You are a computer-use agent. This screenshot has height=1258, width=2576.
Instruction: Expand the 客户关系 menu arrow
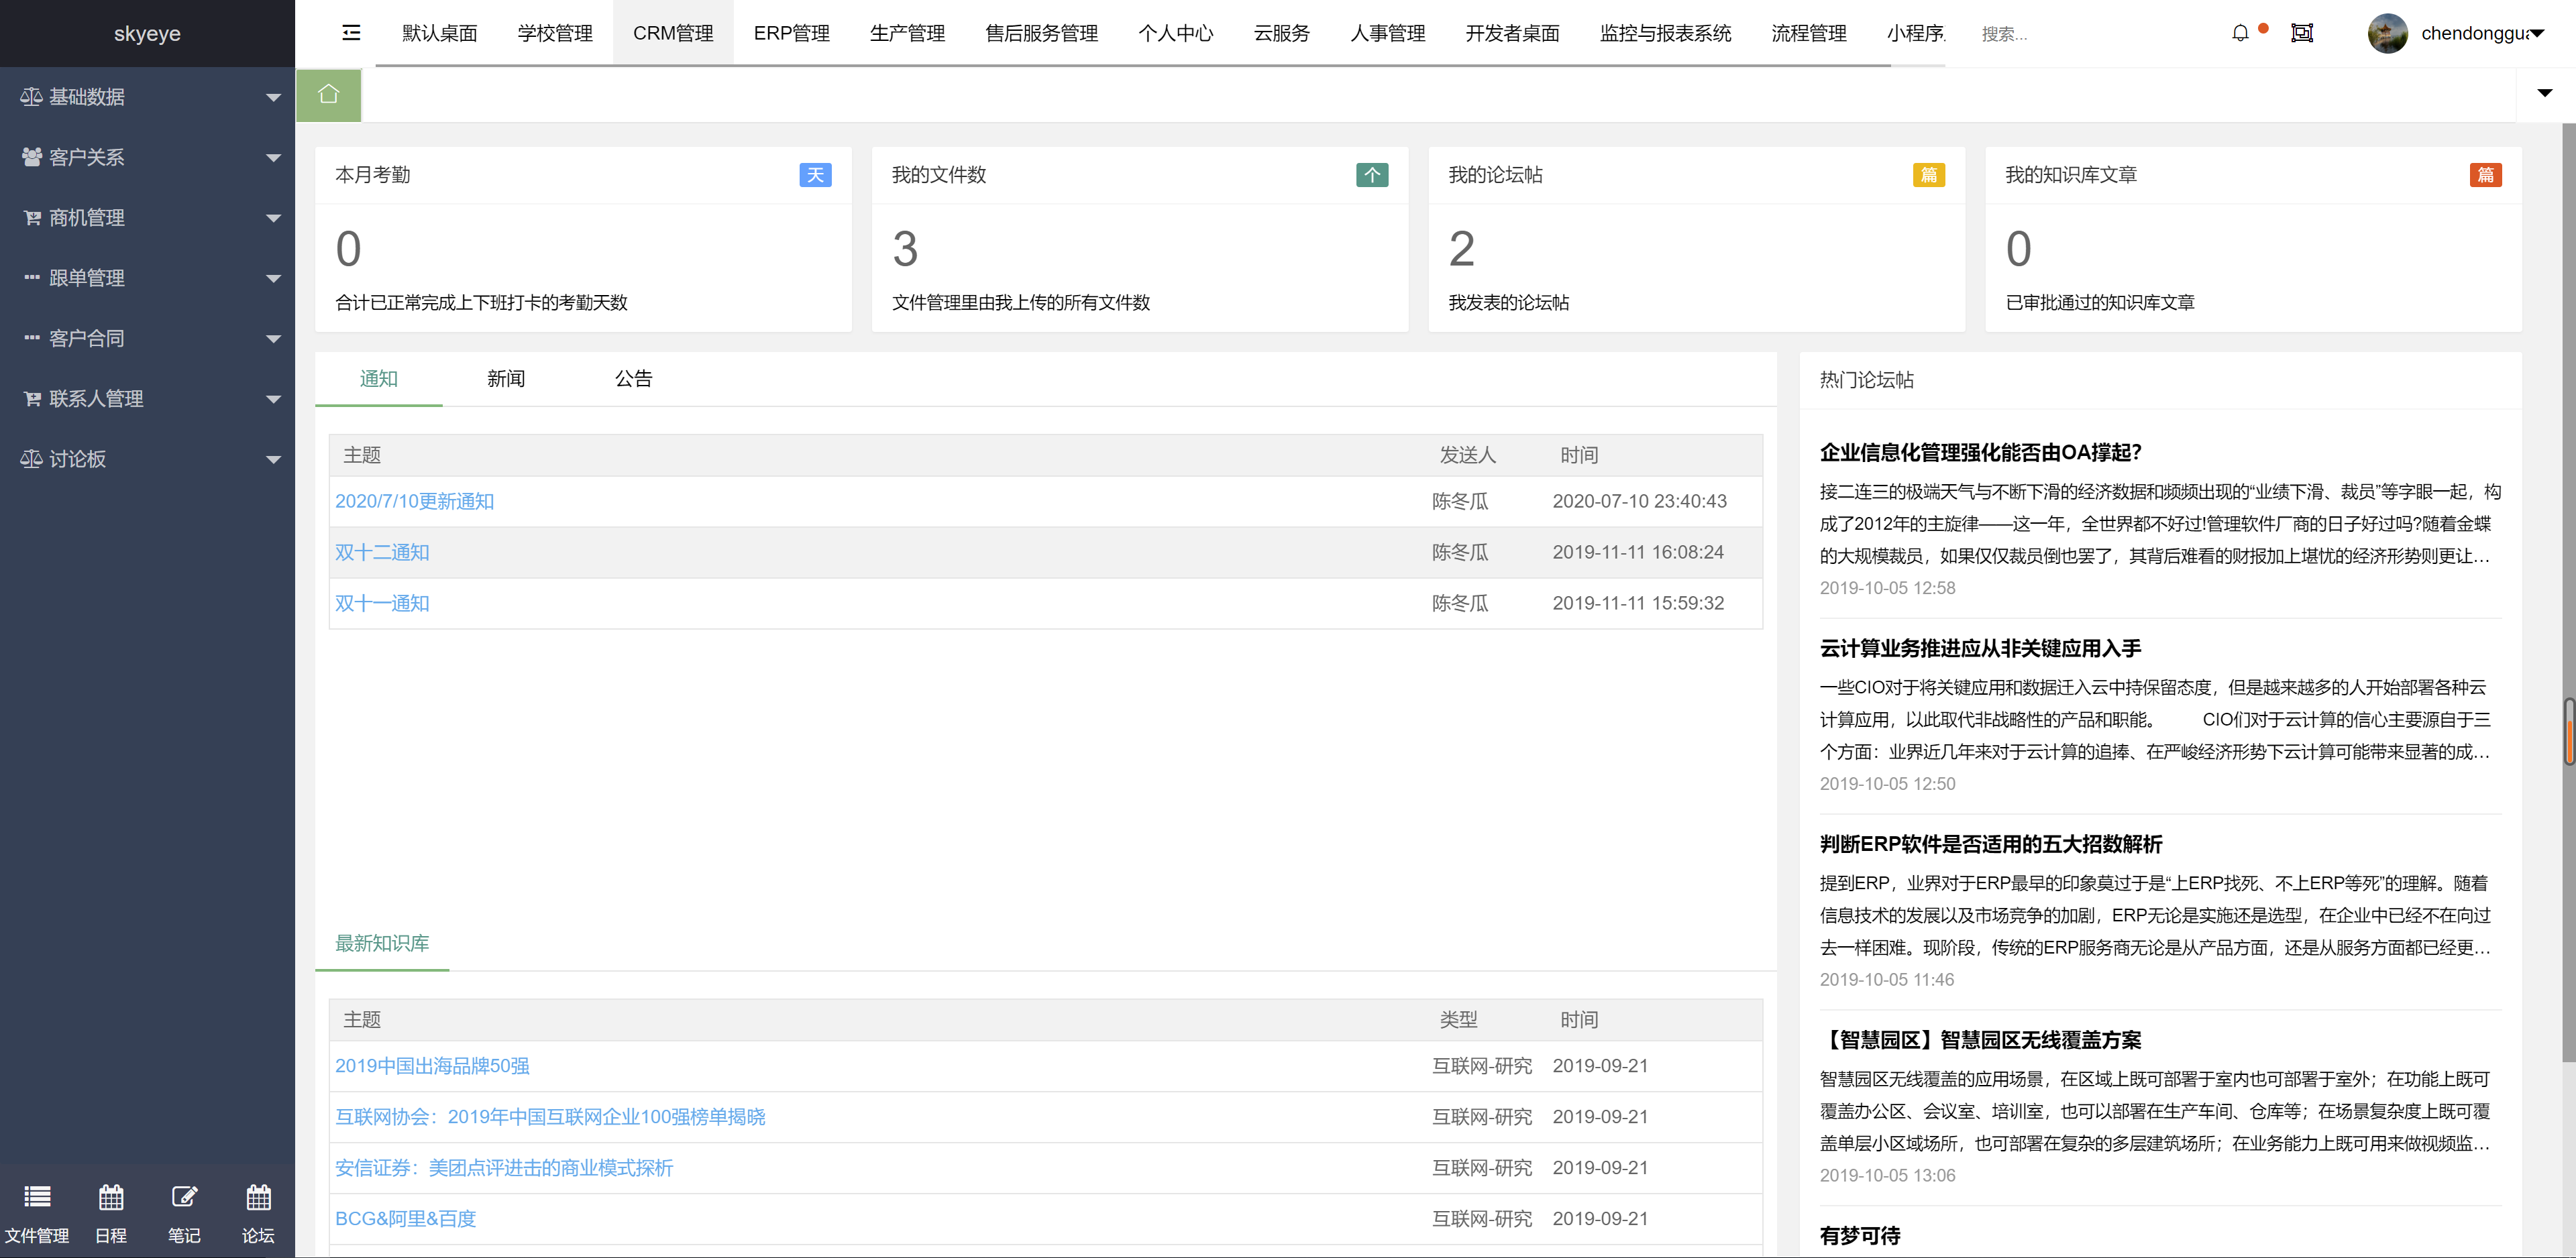(x=273, y=158)
